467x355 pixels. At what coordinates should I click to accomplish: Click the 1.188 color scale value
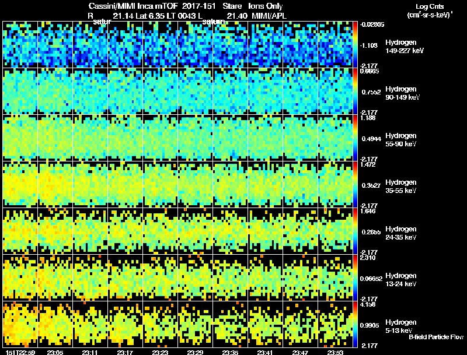pyautogui.click(x=368, y=118)
